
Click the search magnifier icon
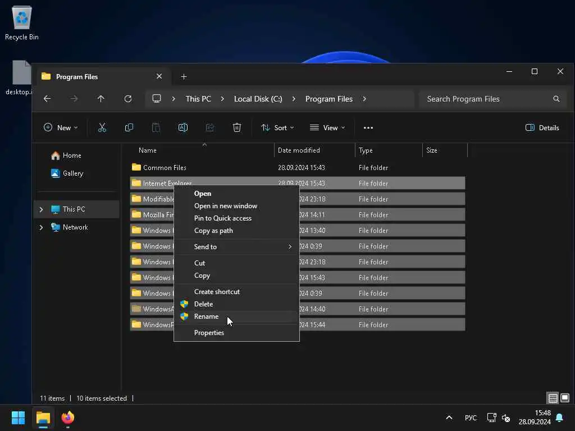coord(556,99)
